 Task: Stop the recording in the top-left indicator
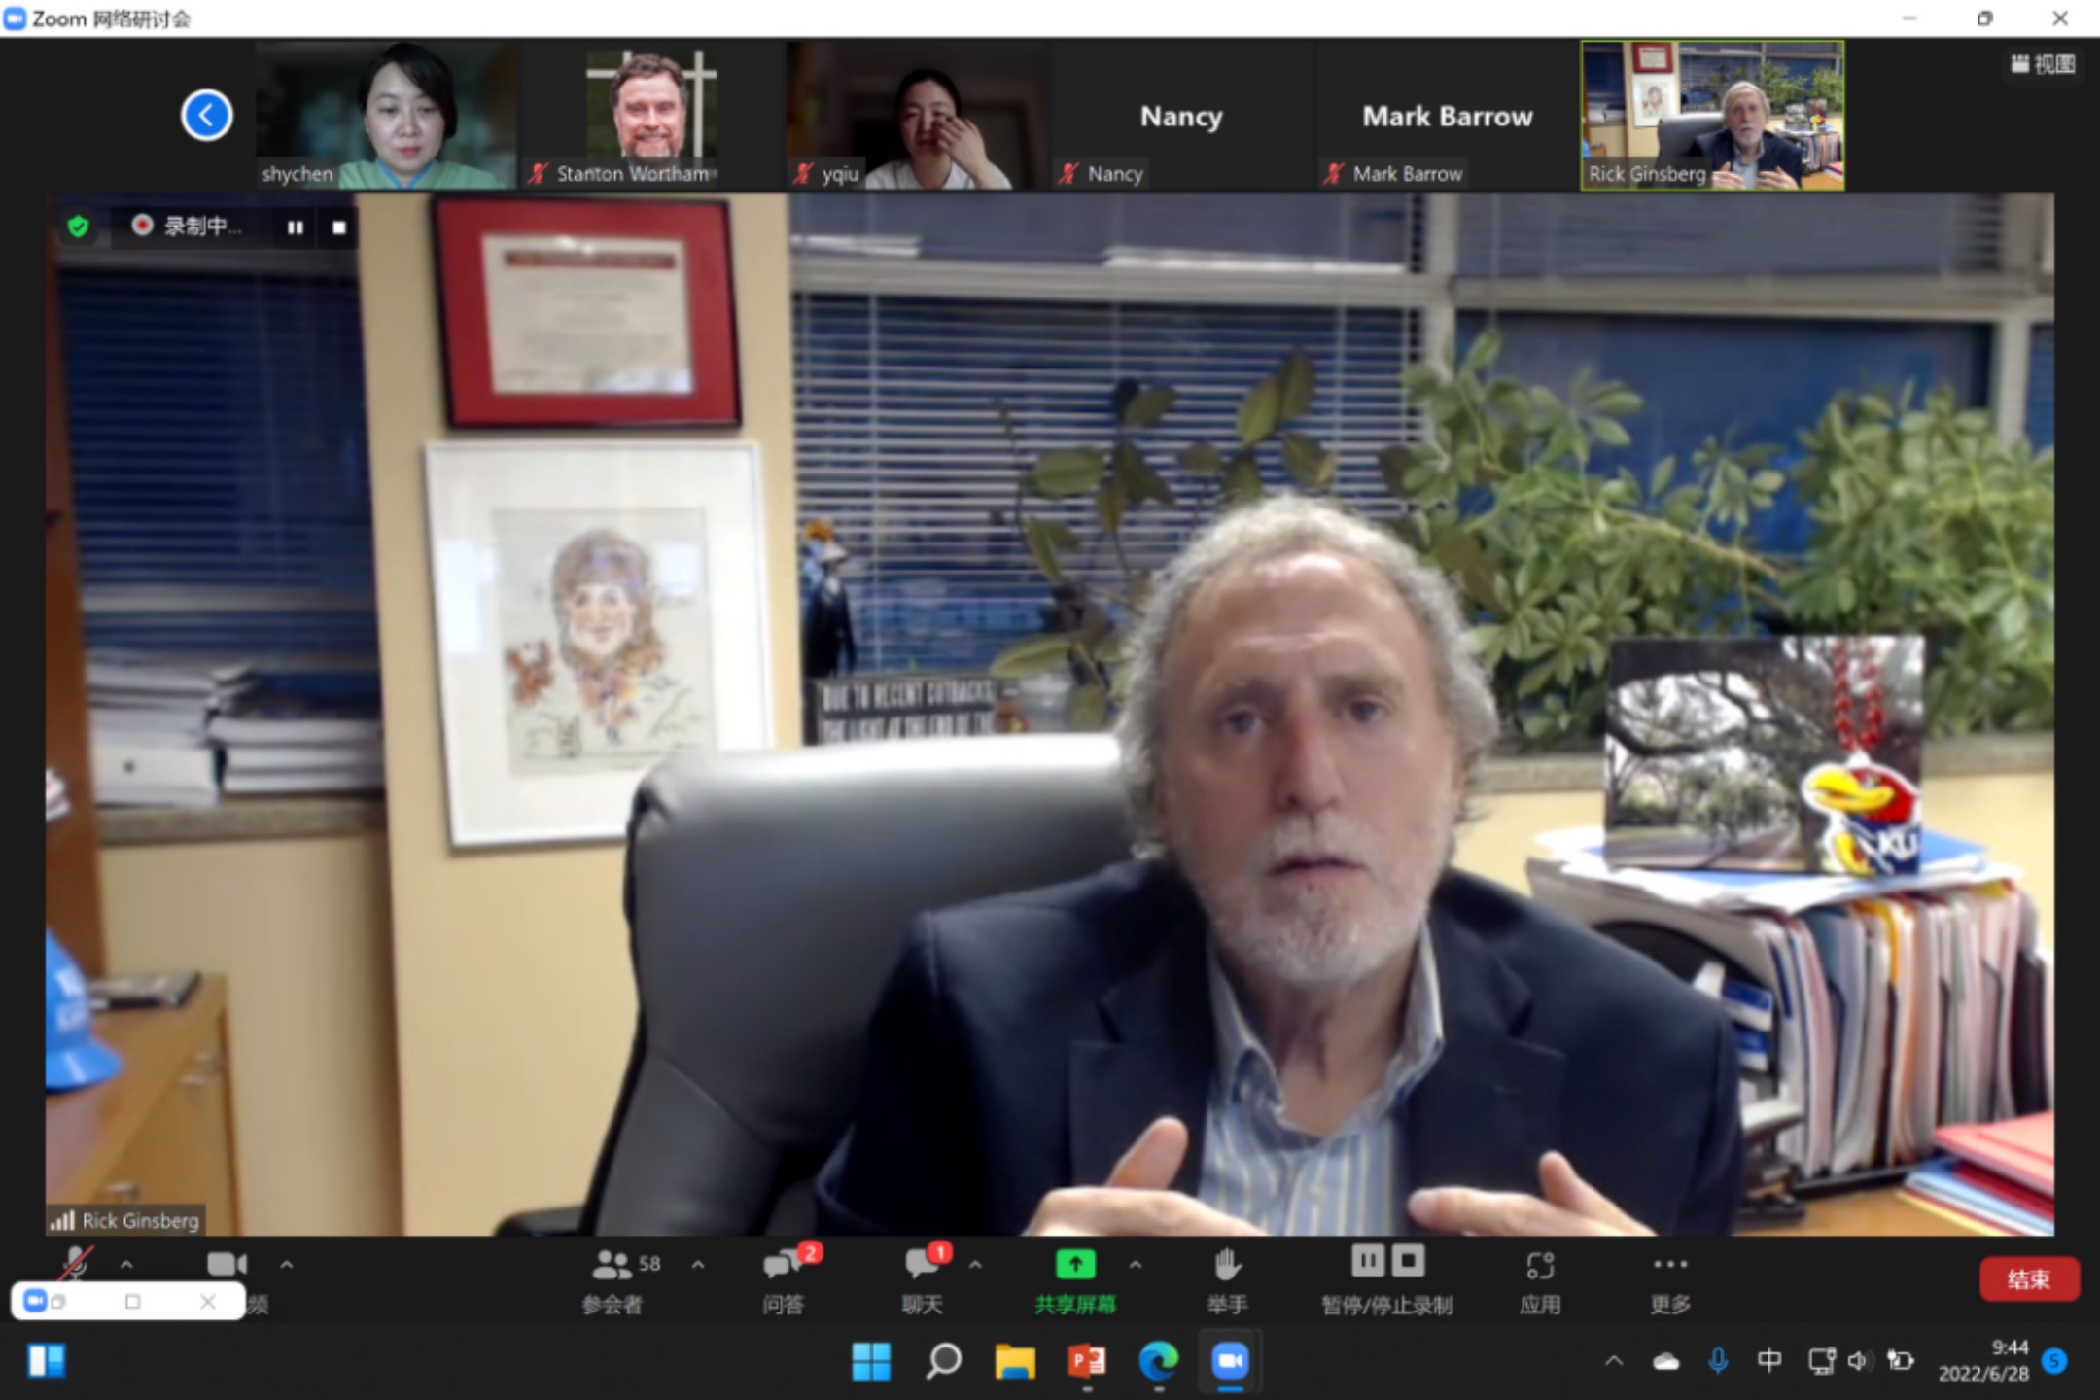point(339,227)
